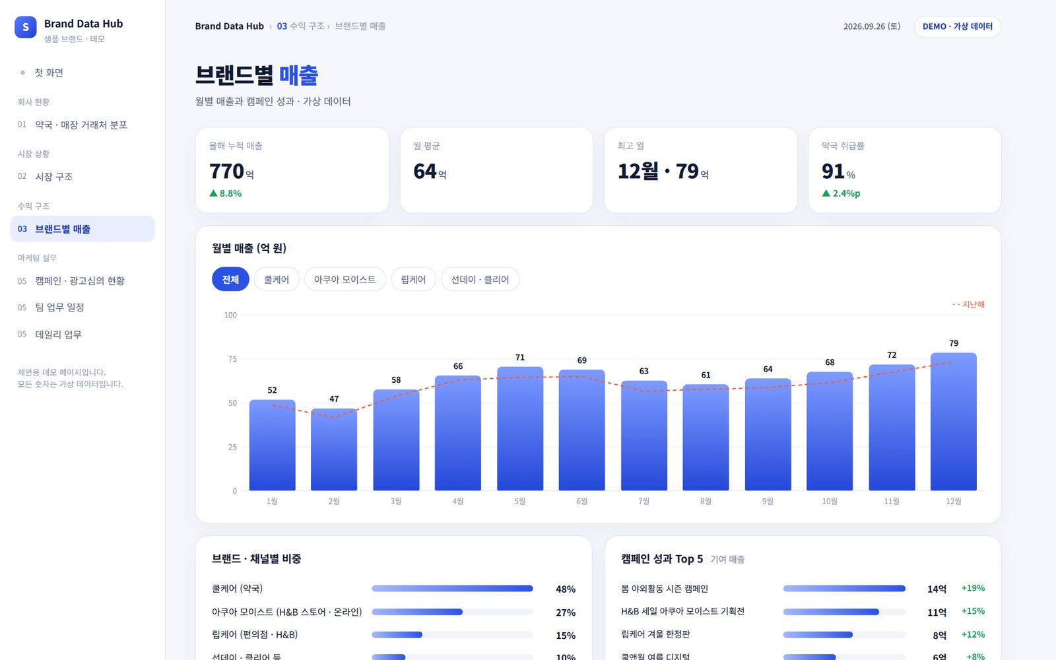Click 03 수익 구조 breadcrumb
Screen dimensions: 1056x660
[x=300, y=26]
